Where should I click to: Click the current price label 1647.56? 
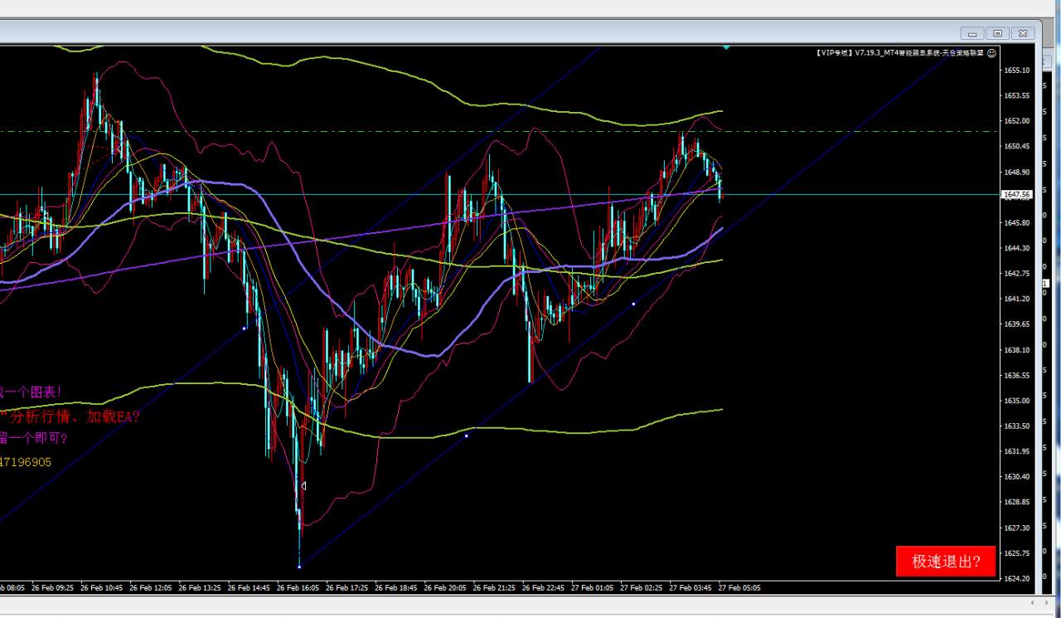click(x=1016, y=194)
